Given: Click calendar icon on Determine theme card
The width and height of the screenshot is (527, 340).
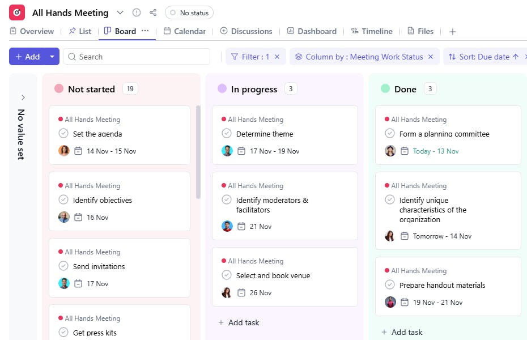Looking at the screenshot, I should click(241, 151).
